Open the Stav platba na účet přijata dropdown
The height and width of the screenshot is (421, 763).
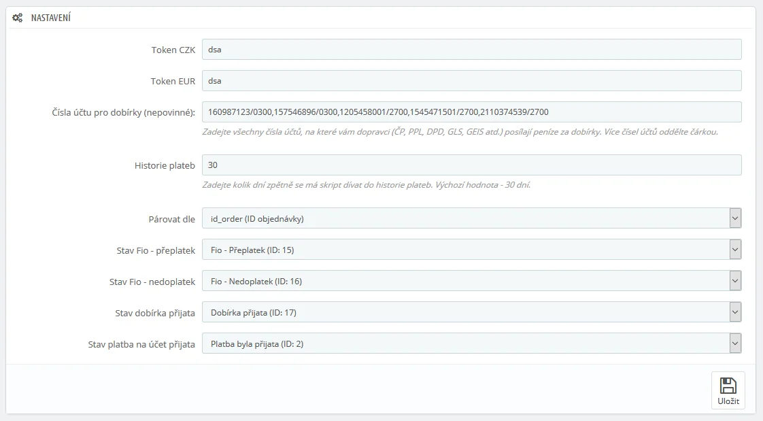tap(471, 343)
